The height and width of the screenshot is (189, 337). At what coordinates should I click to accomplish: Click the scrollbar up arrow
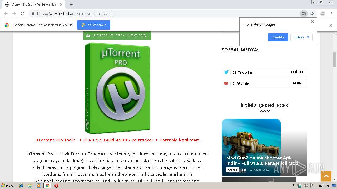(335, 34)
